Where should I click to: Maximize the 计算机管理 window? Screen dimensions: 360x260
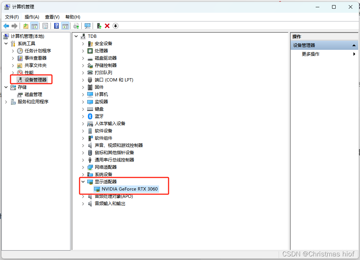click(x=334, y=7)
